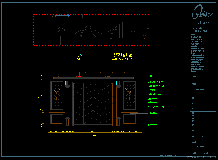
Task: Click the cyan section callout bubble 'A'
Action: click(79, 58)
